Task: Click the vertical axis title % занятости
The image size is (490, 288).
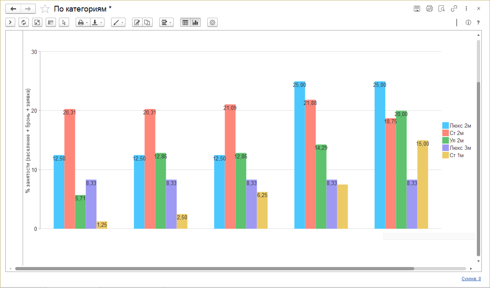Action: [x=28, y=141]
